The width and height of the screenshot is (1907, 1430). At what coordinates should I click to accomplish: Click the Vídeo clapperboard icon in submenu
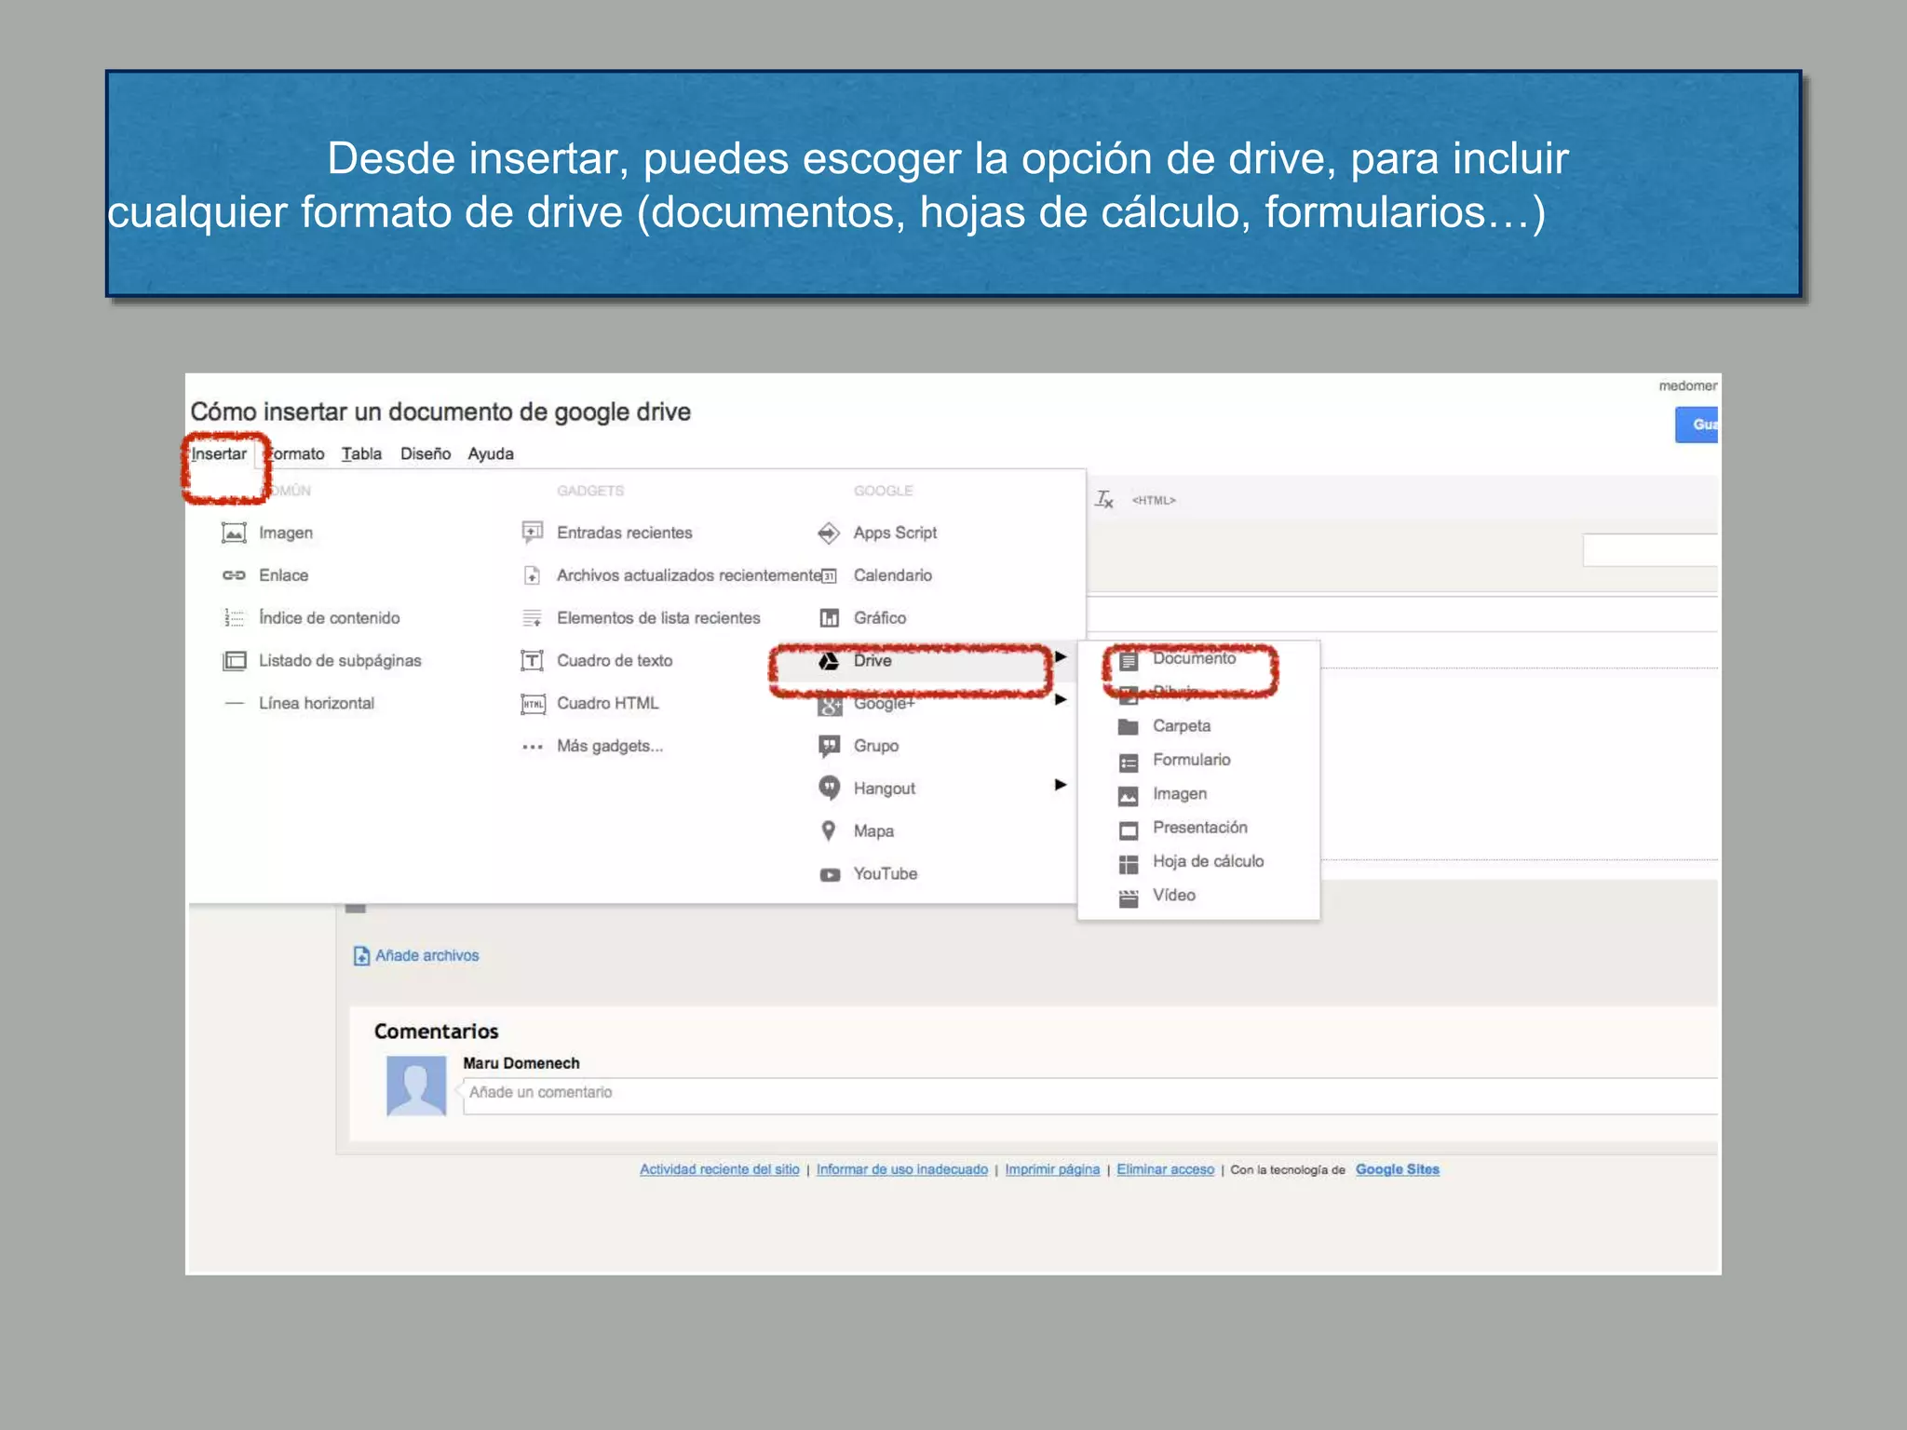(1129, 897)
